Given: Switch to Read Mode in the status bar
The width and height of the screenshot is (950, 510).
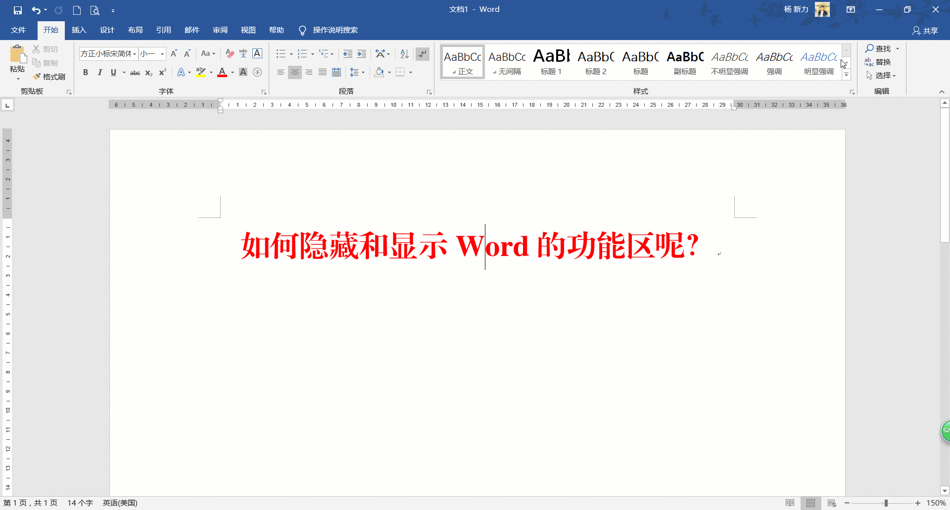Looking at the screenshot, I should [x=790, y=503].
